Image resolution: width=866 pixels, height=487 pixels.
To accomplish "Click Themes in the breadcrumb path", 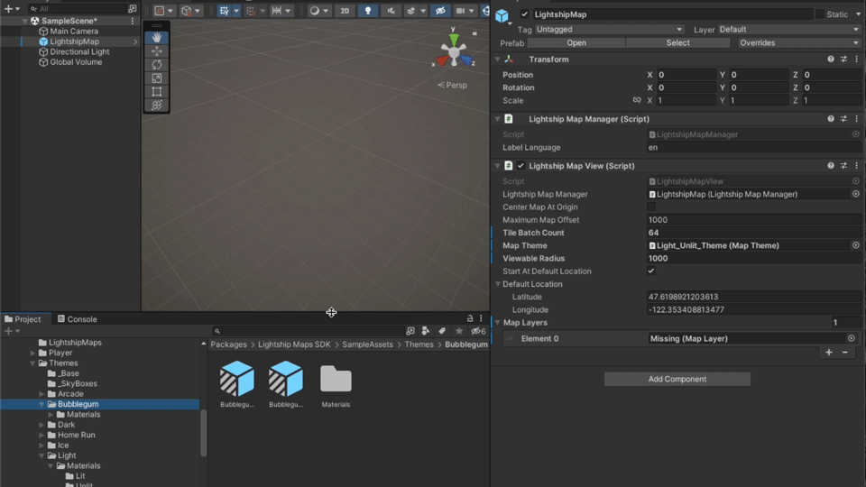I will coord(419,344).
